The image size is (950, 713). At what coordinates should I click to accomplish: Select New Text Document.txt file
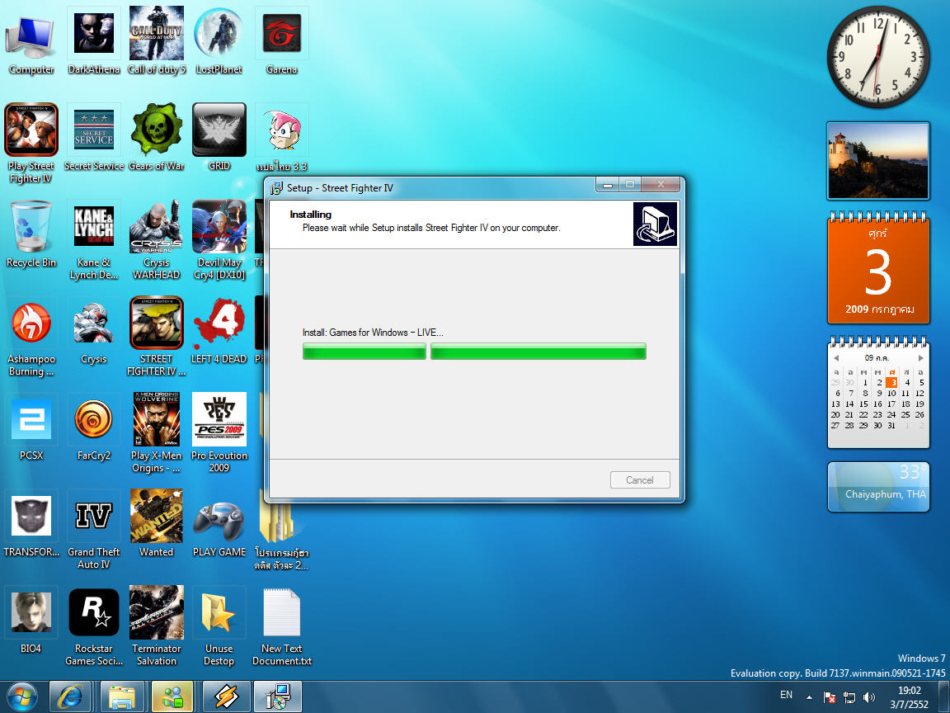282,626
